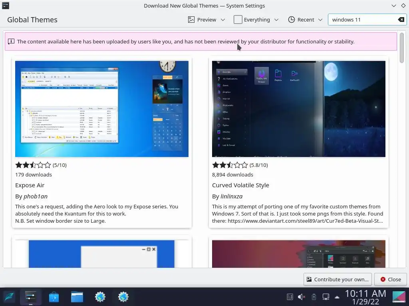Click the System Settings icon in the title bar
Viewport: 409px width, 306px height.
point(6,6)
